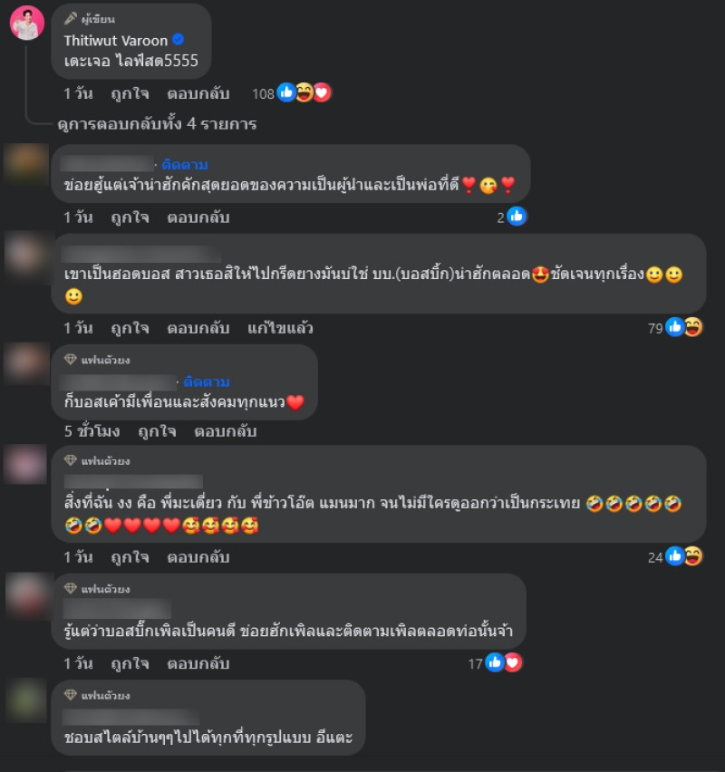Click the '5 ชั่วโมง' timestamp link

(92, 431)
